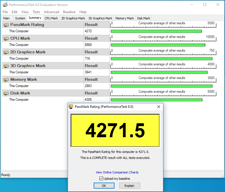Open the Help menu
The height and width of the screenshot is (192, 225).
(83, 12)
